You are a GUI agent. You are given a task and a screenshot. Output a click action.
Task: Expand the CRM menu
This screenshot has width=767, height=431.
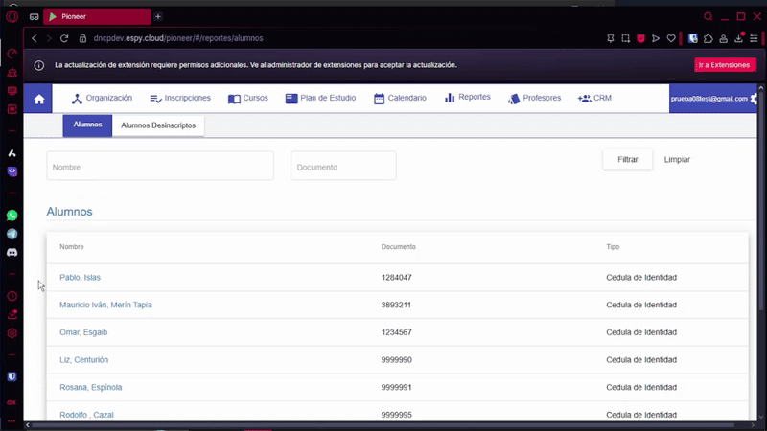pos(594,99)
